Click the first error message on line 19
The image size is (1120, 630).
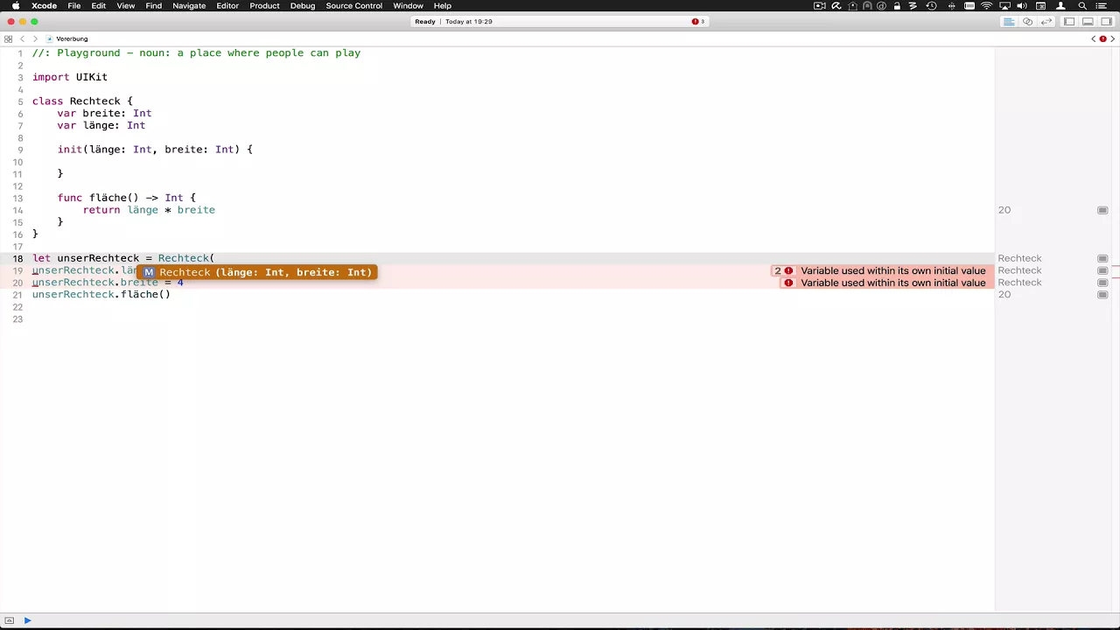[x=892, y=270]
